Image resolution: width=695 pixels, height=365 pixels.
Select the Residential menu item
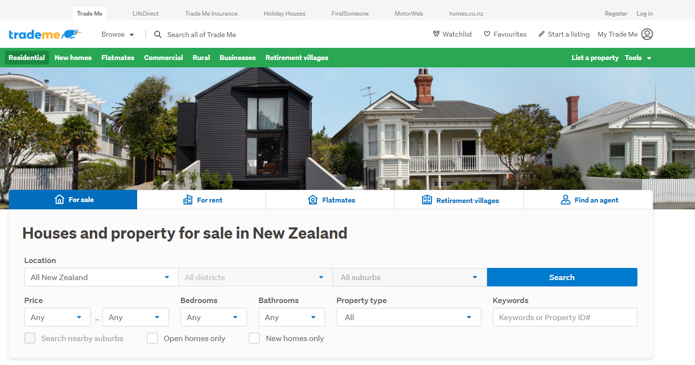(27, 58)
